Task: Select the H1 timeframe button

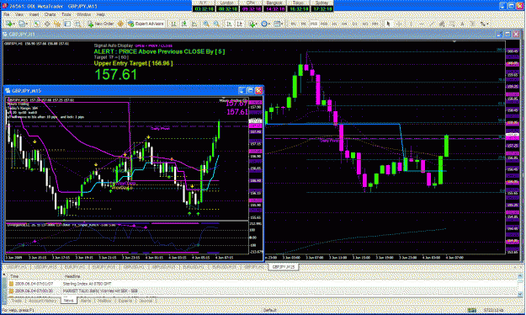Action: pyautogui.click(x=334, y=24)
